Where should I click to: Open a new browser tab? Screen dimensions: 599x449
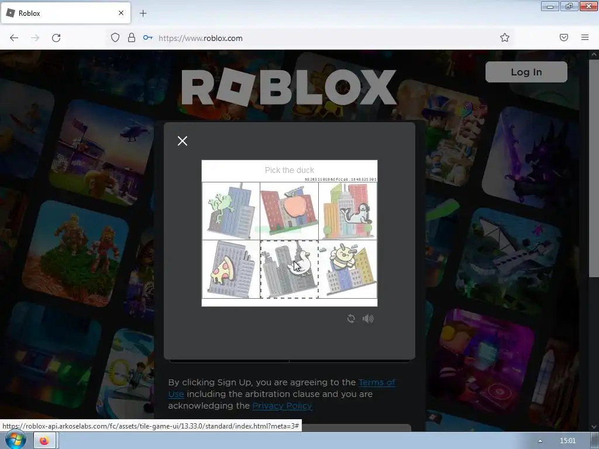point(143,13)
